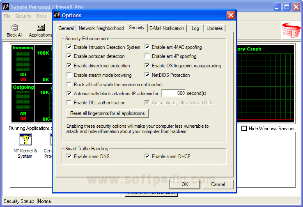Click the Sygate firewall brick logo
The image size is (303, 207).
291,30
